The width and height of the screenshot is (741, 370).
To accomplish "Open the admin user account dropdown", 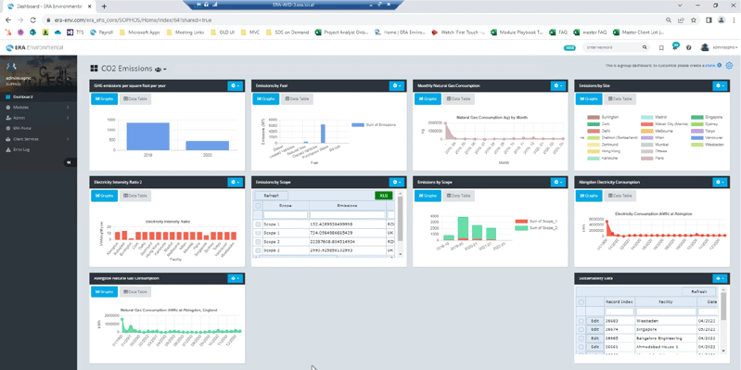I will pyautogui.click(x=719, y=47).
